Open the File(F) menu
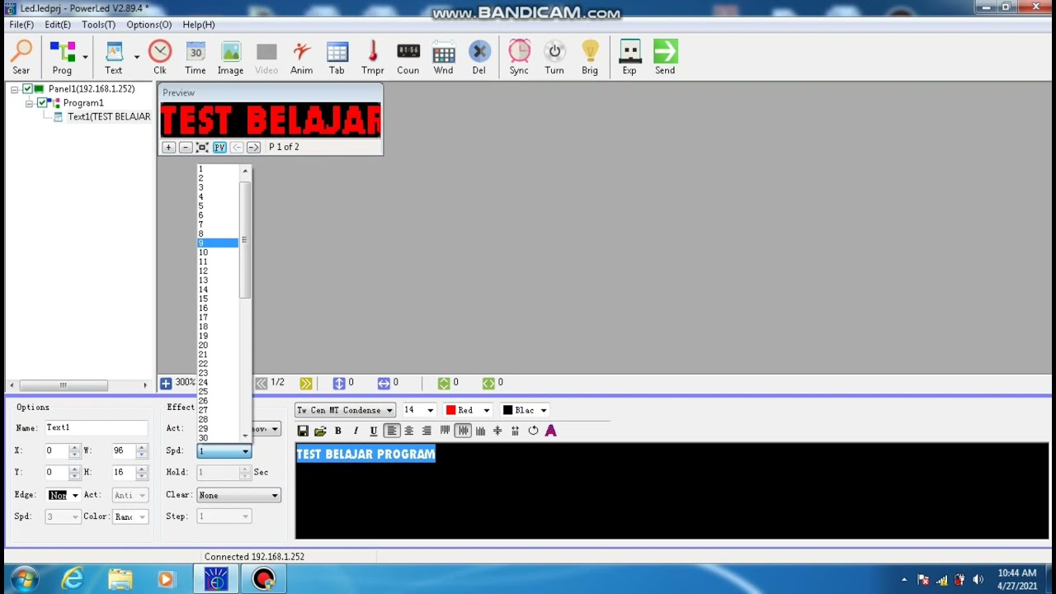Image resolution: width=1056 pixels, height=594 pixels. [21, 25]
